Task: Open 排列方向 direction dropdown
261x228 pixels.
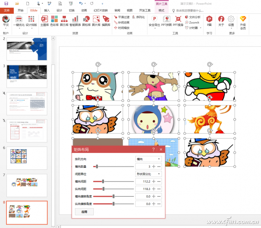Action: coord(148,159)
